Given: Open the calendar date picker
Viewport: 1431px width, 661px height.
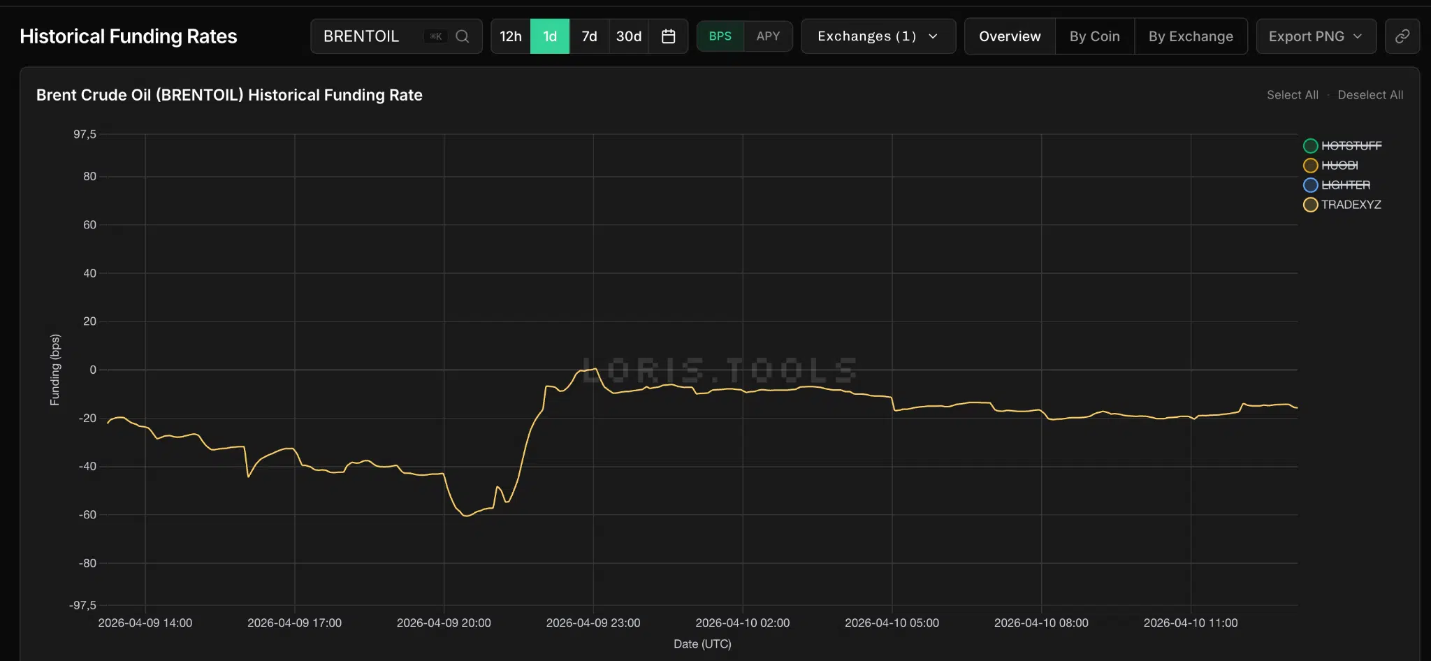Looking at the screenshot, I should (668, 36).
